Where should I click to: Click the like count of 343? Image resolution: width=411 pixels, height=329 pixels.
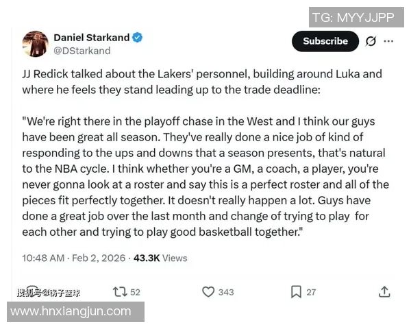[226, 292]
